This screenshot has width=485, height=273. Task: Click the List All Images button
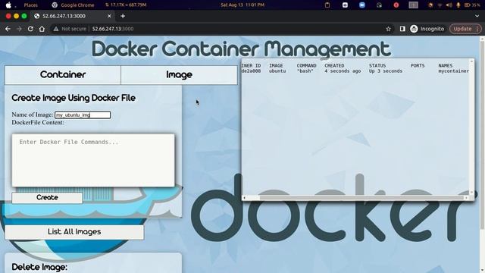click(74, 232)
